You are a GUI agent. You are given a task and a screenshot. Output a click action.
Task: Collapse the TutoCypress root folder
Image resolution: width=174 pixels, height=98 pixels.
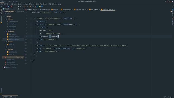[x=3, y=11]
